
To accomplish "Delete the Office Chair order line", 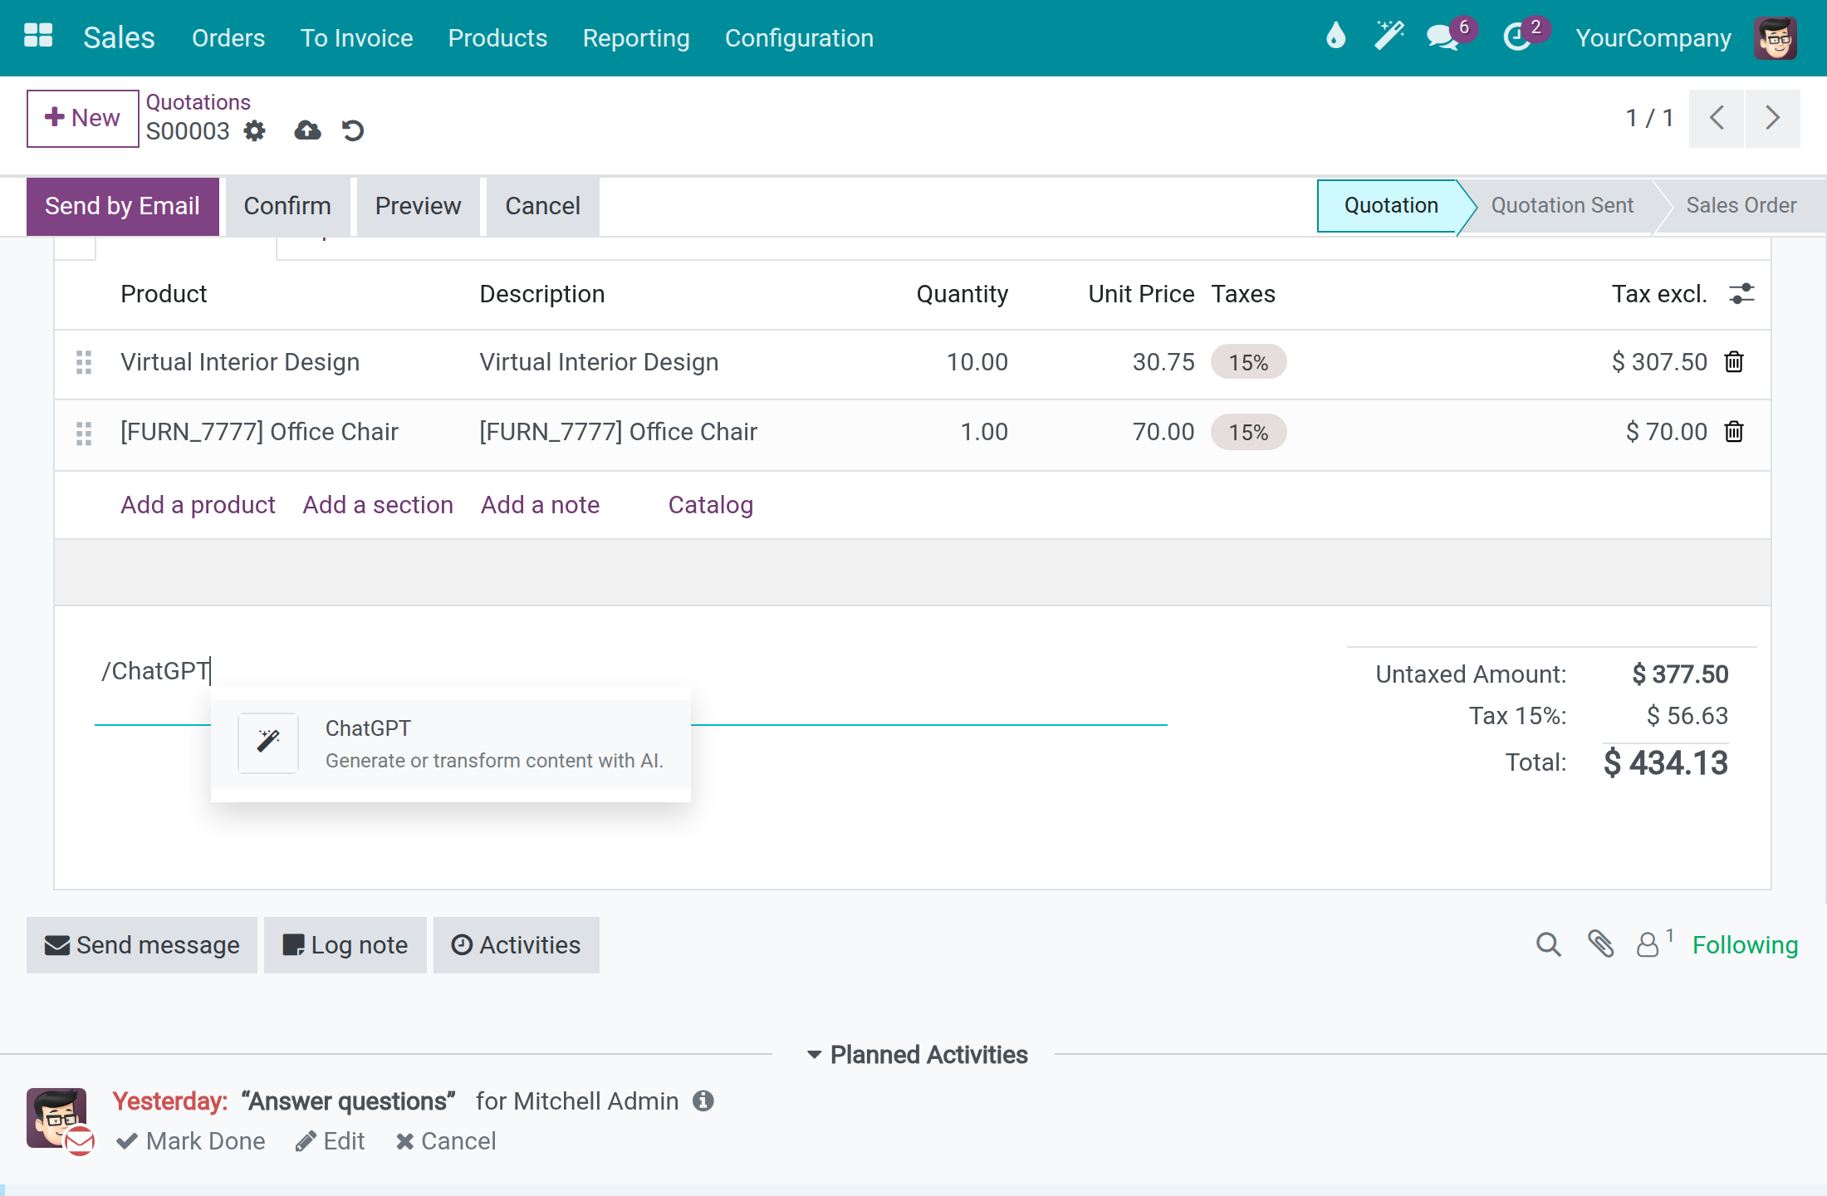I will [1734, 432].
